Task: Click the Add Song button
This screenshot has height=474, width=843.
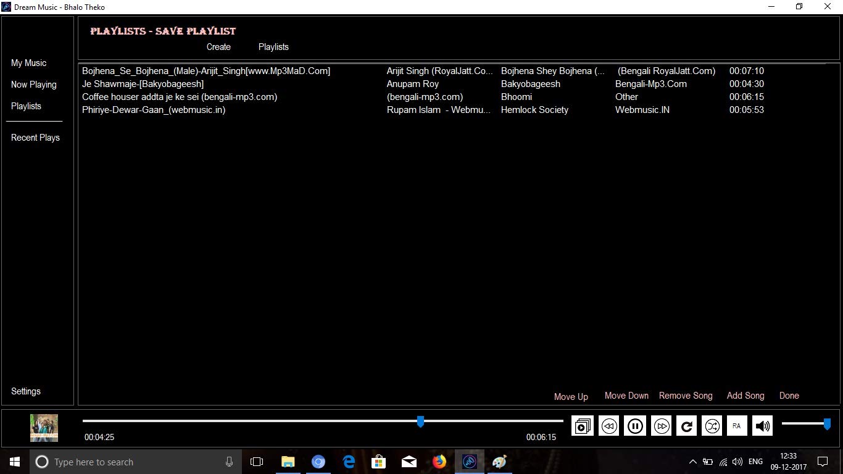Action: point(745,396)
